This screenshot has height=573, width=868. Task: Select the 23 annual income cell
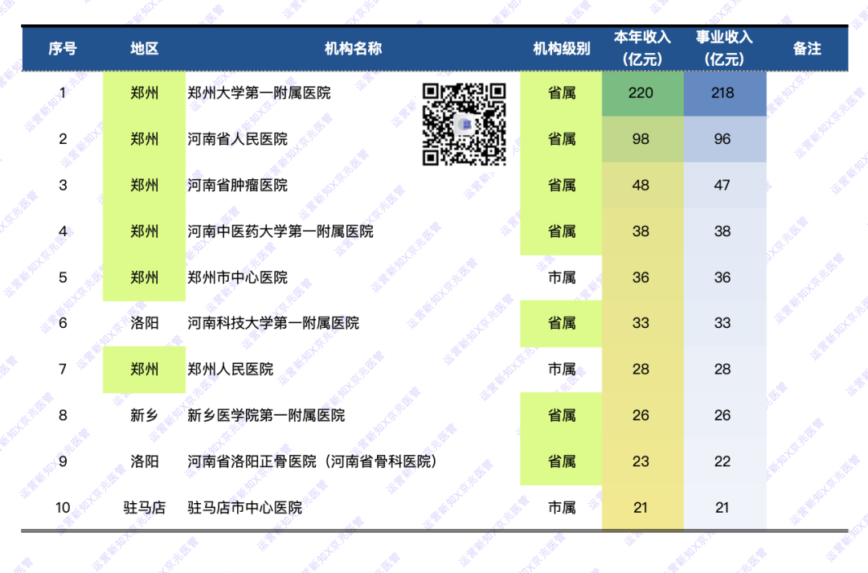(x=643, y=461)
